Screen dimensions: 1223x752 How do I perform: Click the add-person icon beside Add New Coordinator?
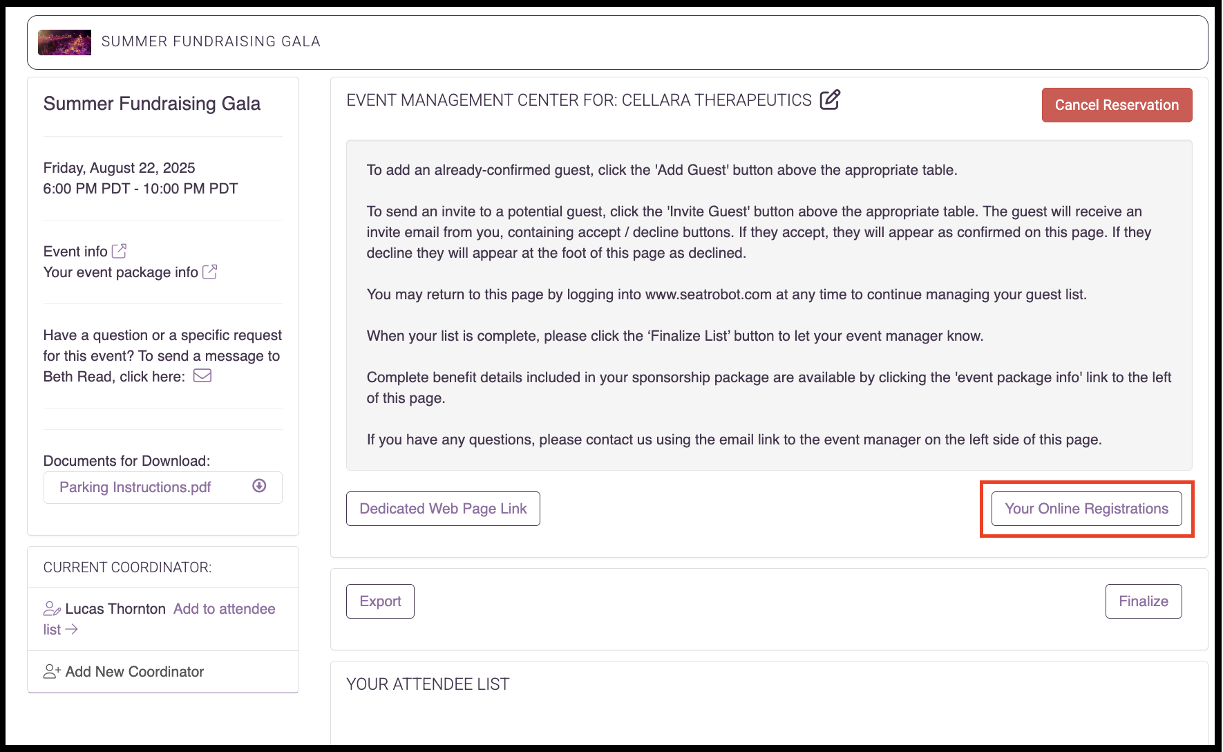click(52, 671)
